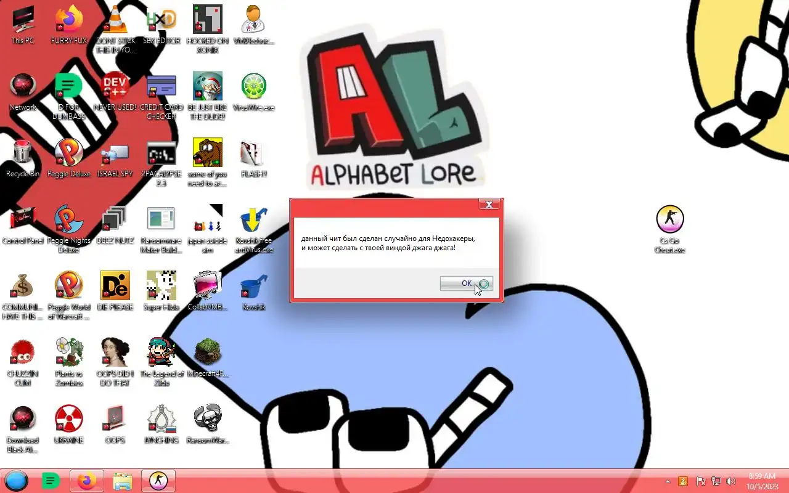Select the DIE PLEASE icon
Viewport: 789px width, 493px height.
click(115, 291)
